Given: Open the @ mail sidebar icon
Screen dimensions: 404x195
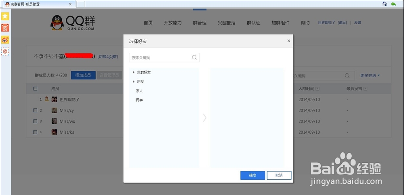Looking at the screenshot, I should point(5,52).
